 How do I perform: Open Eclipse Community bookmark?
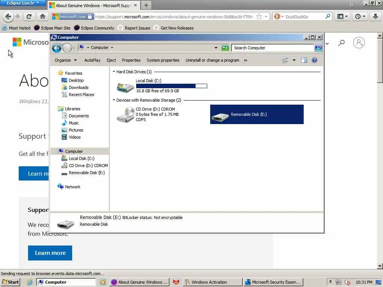94,28
